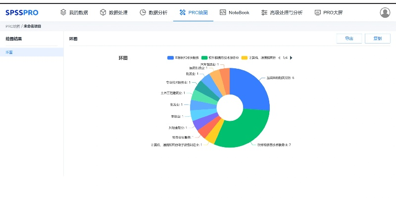Toggle the yellow 计算机、通信 legend item
396x198 pixels.
(258, 58)
